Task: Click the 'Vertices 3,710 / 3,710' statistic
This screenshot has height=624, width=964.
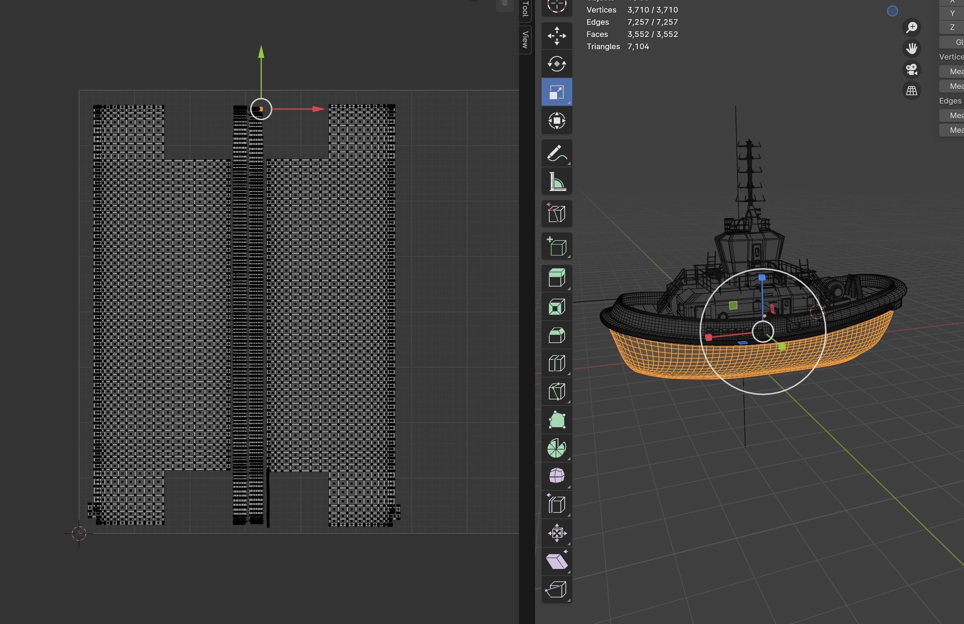Action: tap(632, 10)
